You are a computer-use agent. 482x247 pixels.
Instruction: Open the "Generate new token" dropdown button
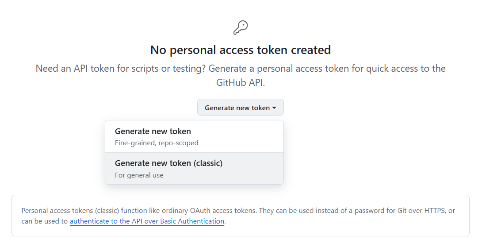[x=237, y=108]
